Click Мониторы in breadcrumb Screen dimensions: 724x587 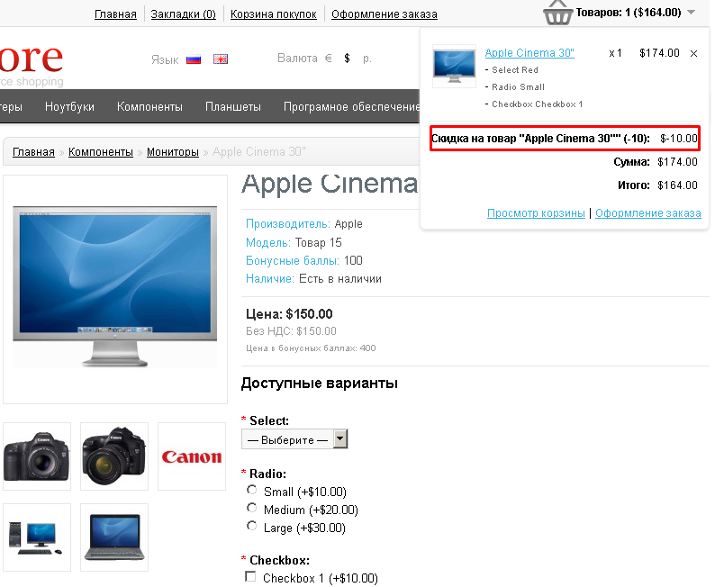tap(173, 152)
